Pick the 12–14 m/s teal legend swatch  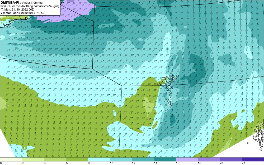click(143, 159)
